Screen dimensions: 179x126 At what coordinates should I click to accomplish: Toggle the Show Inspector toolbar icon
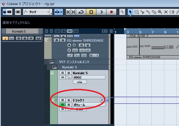click(x=9, y=12)
